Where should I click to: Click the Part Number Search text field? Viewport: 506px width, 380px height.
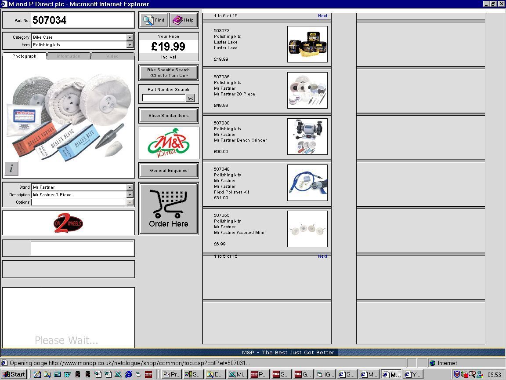[163, 99]
